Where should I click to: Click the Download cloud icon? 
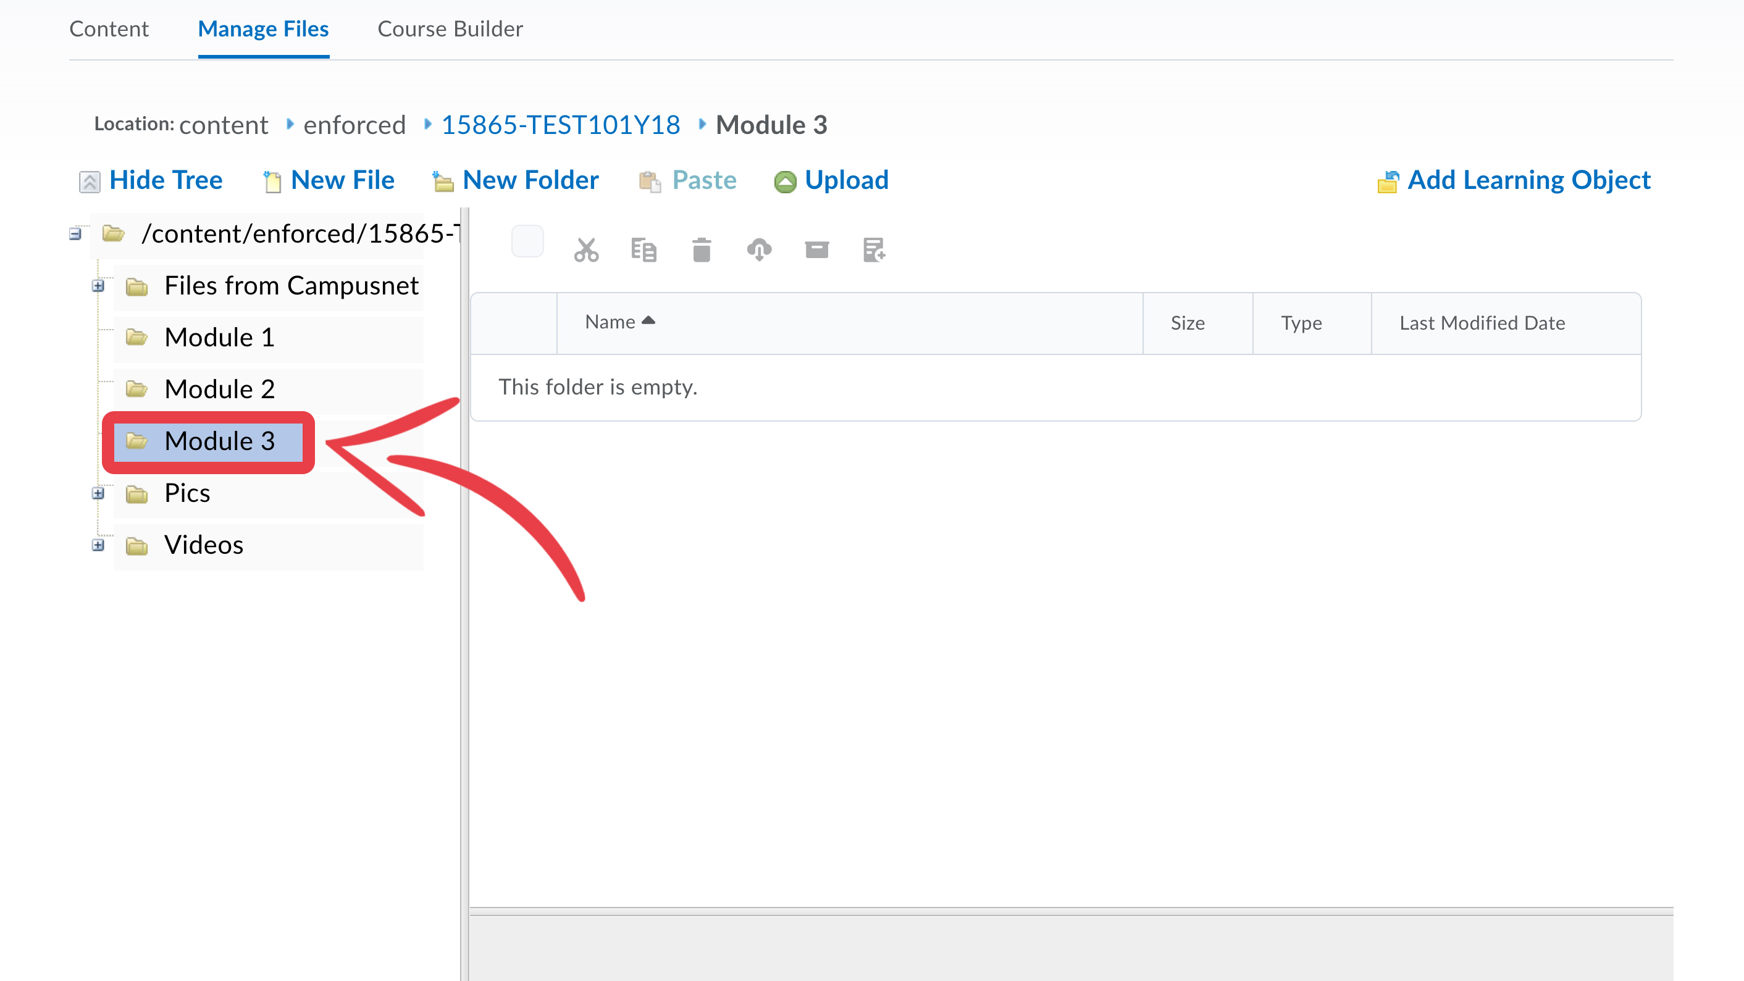pos(759,250)
